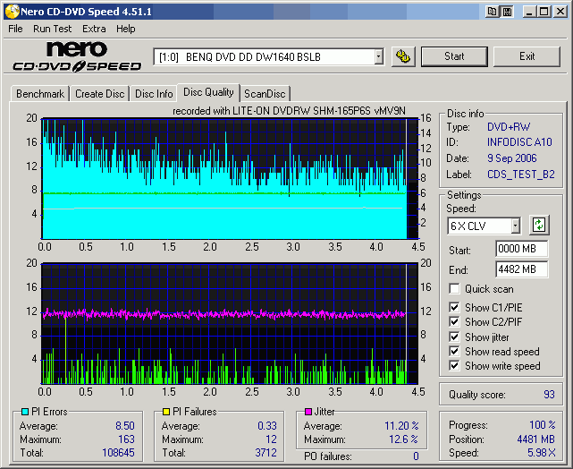The height and width of the screenshot is (469, 573).
Task: Toggle the Show jitter checkbox
Action: (455, 337)
